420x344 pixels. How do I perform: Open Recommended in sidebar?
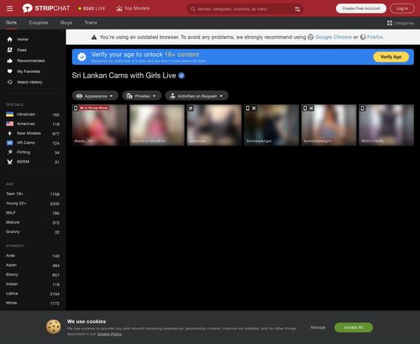point(26,61)
